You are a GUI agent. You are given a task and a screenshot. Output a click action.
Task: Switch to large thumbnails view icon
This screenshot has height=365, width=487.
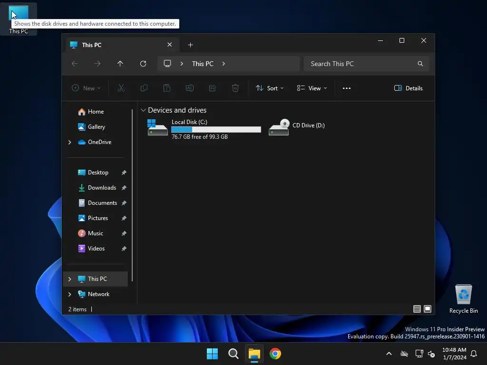(428, 309)
